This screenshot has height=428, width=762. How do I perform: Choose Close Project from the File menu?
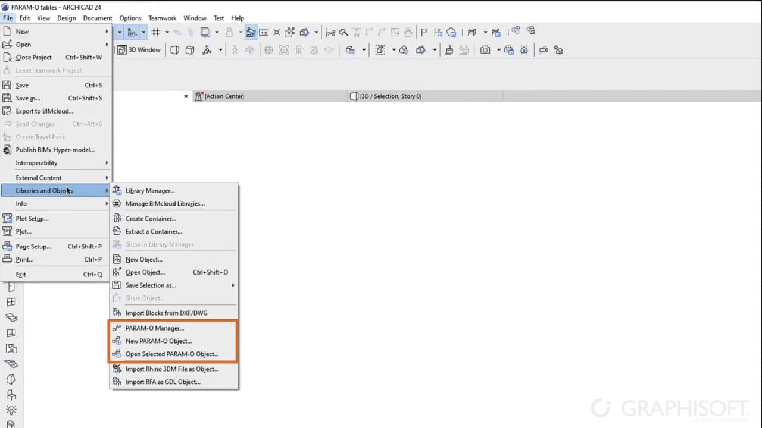(x=56, y=58)
